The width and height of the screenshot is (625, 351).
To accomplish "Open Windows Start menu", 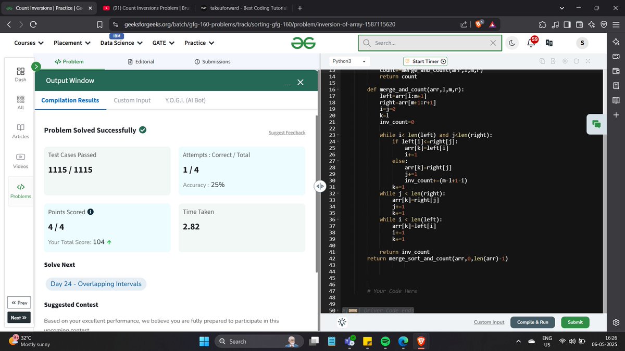I will coord(204,341).
